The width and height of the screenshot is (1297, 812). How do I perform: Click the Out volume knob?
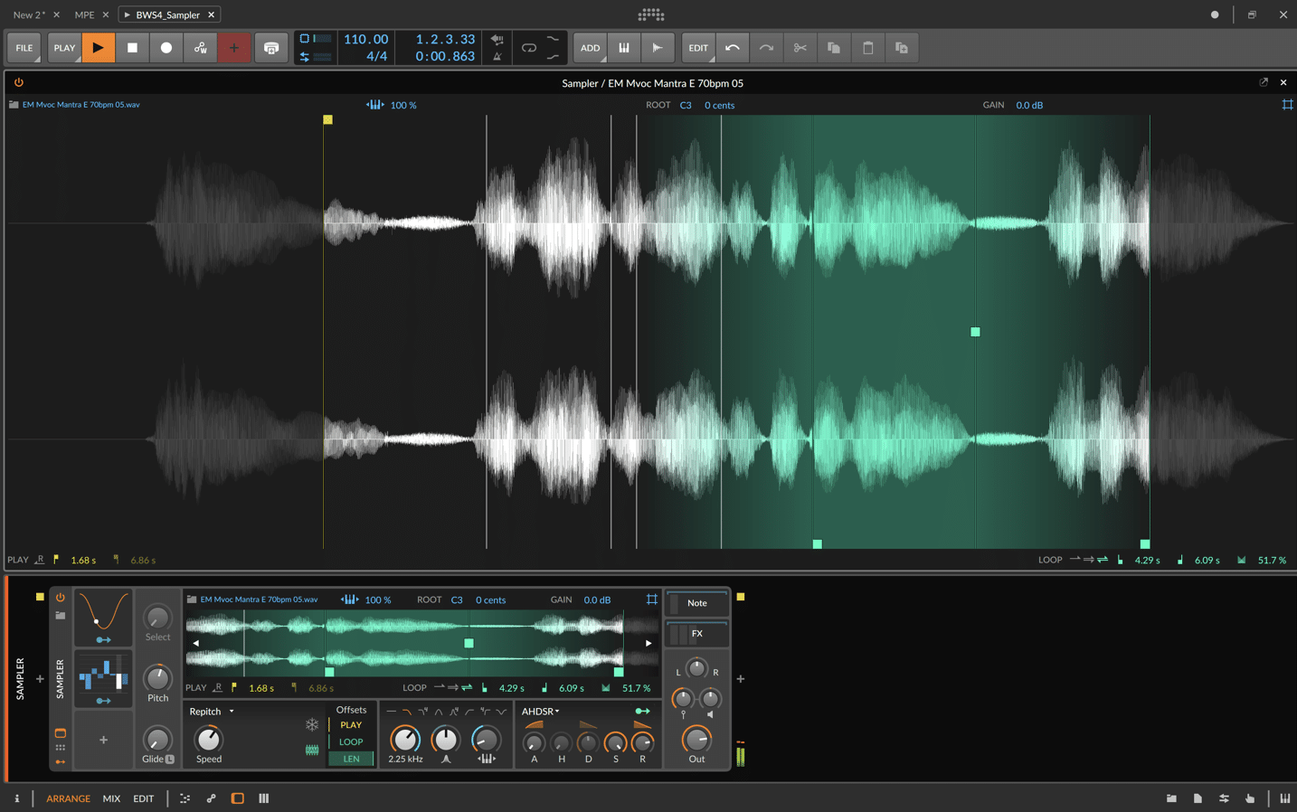696,739
